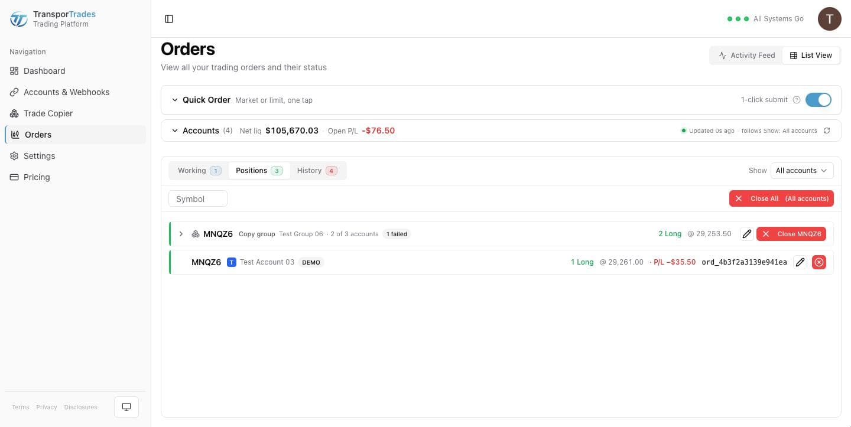The width and height of the screenshot is (851, 427).
Task: Click the 1-click submit help icon
Action: [797, 100]
